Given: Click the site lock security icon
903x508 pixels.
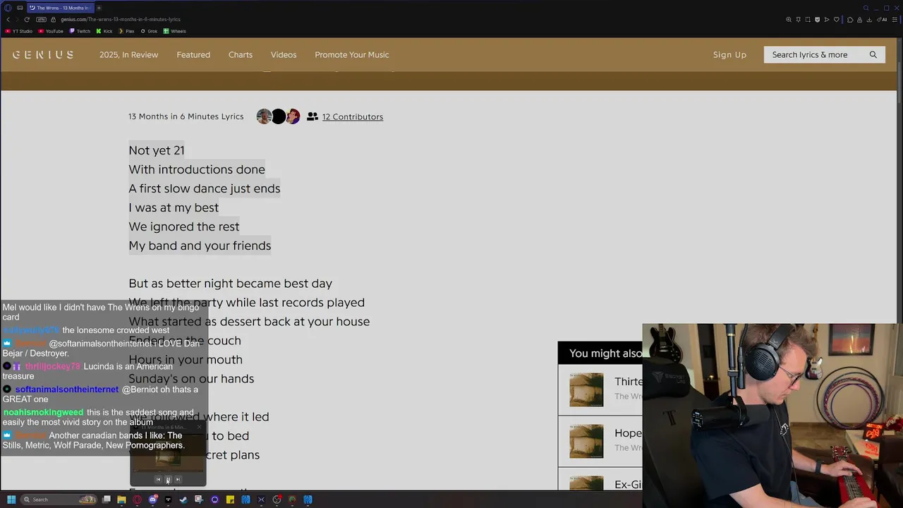Looking at the screenshot, I should [53, 20].
